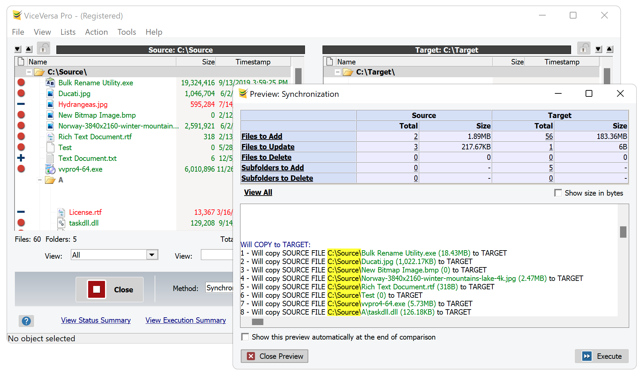Open View Execution Summary link
Image resolution: width=644 pixels, height=376 pixels.
click(186, 320)
